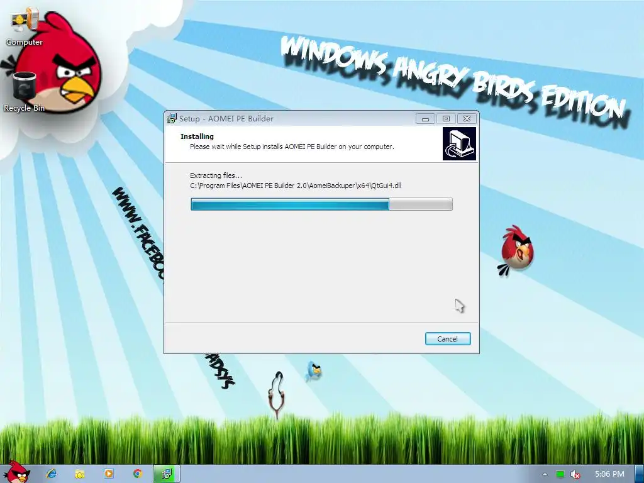Click the 'Extracting files...' status text

(216, 175)
